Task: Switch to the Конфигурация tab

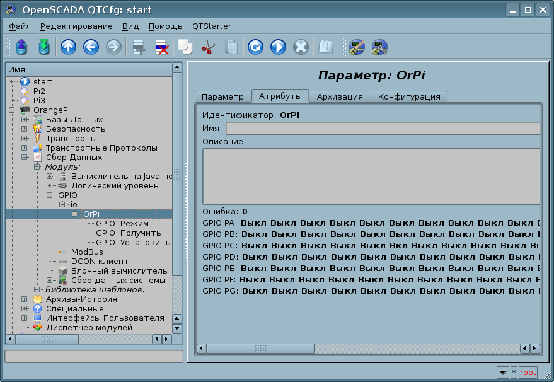Action: tap(409, 96)
